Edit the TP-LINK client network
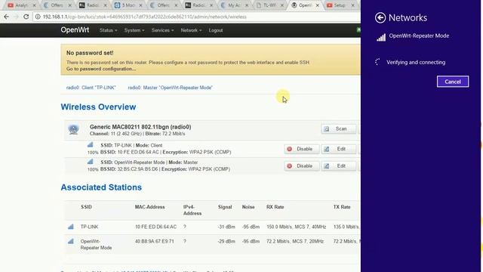483x272 pixels. [x=339, y=149]
